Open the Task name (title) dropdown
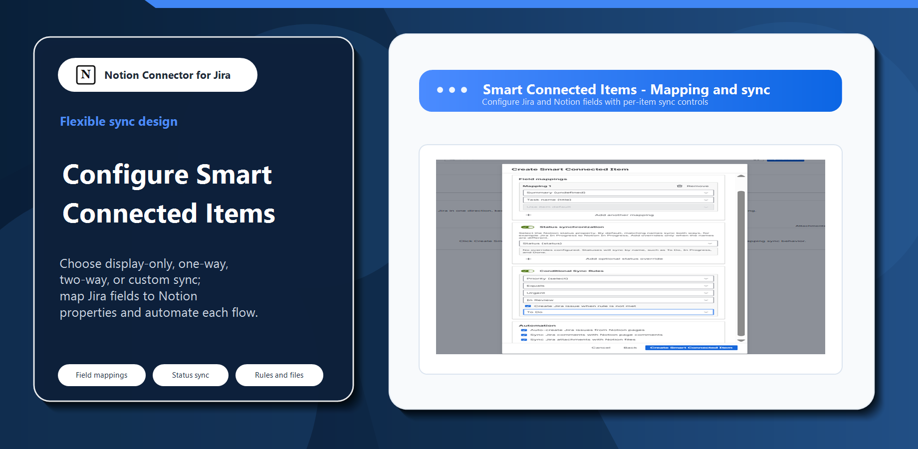Screen dimensions: 918x449 [618, 200]
